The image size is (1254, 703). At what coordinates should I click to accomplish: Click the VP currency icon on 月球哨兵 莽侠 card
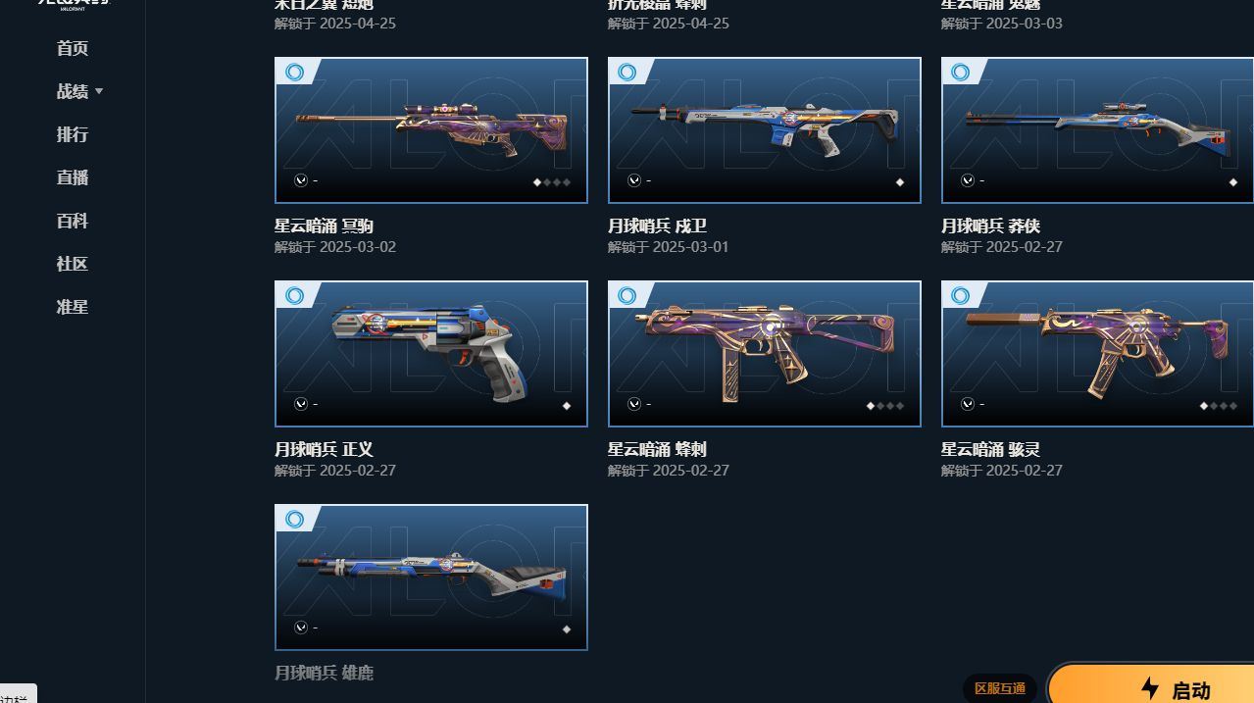968,180
